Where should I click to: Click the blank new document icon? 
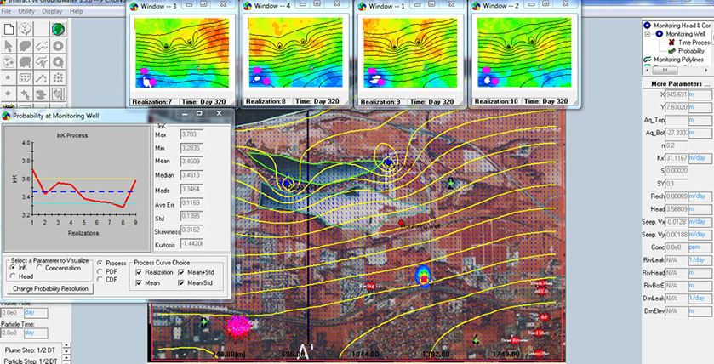pos(11,30)
